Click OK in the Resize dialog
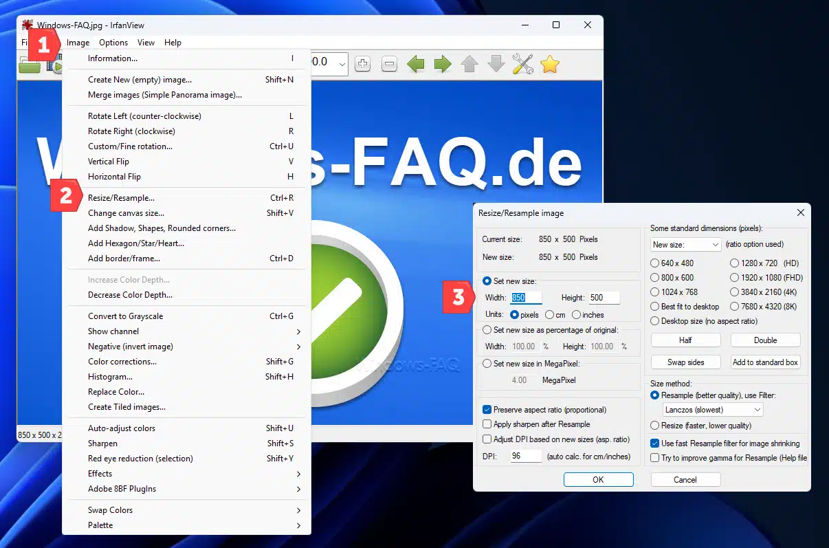The height and width of the screenshot is (548, 829). [598, 480]
